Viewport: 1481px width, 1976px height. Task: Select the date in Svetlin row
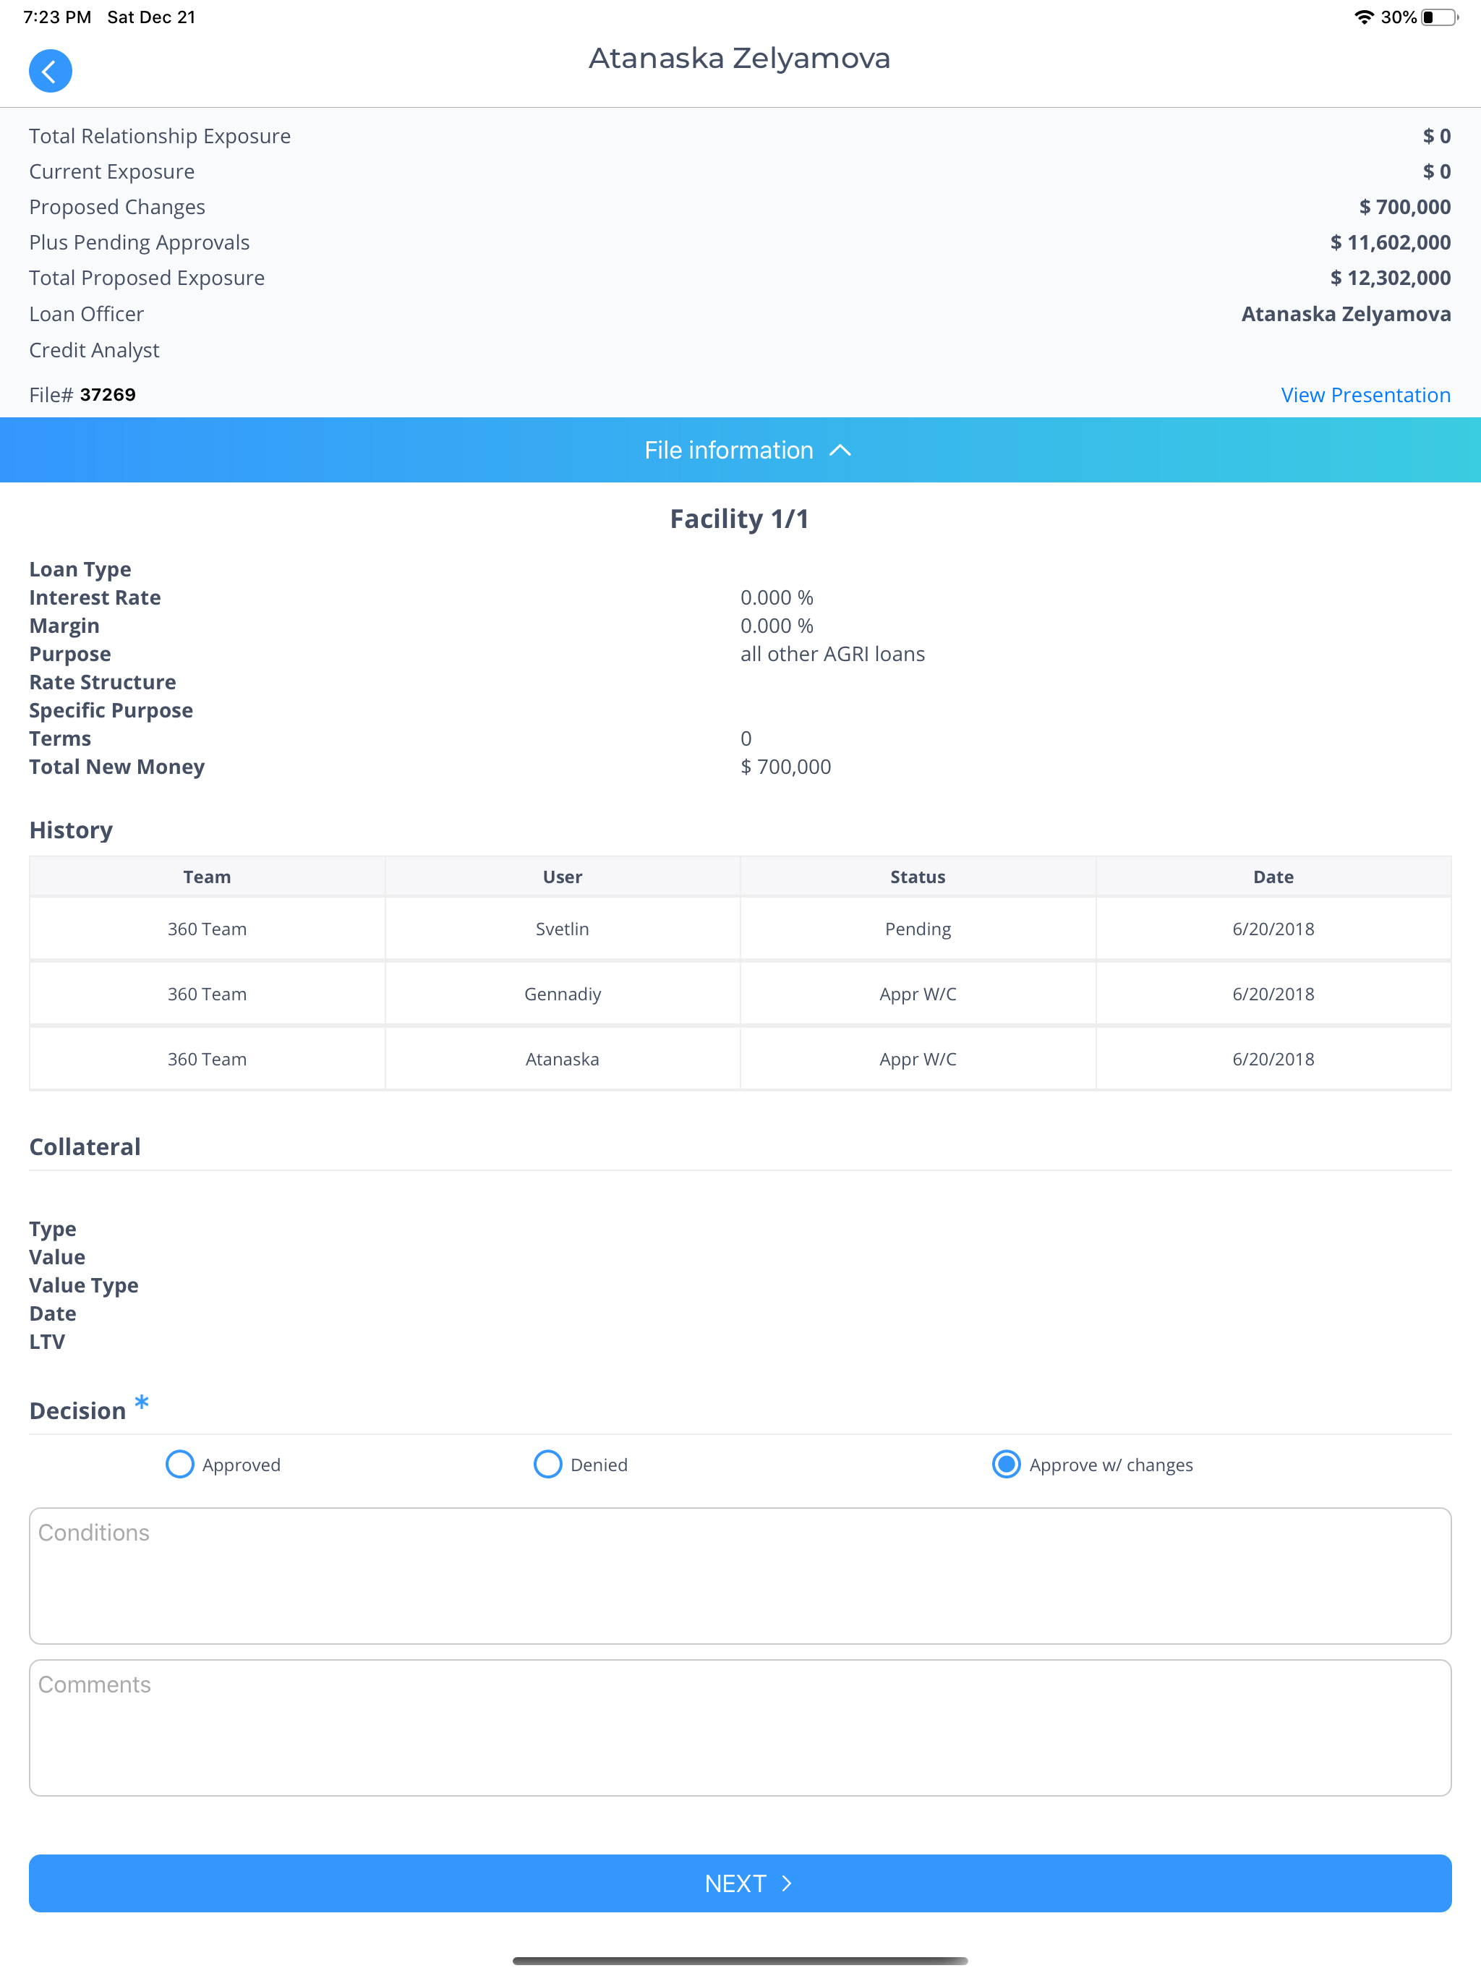[x=1273, y=929]
